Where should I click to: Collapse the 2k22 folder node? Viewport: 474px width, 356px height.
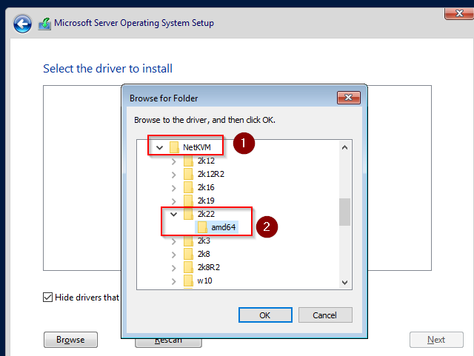173,214
